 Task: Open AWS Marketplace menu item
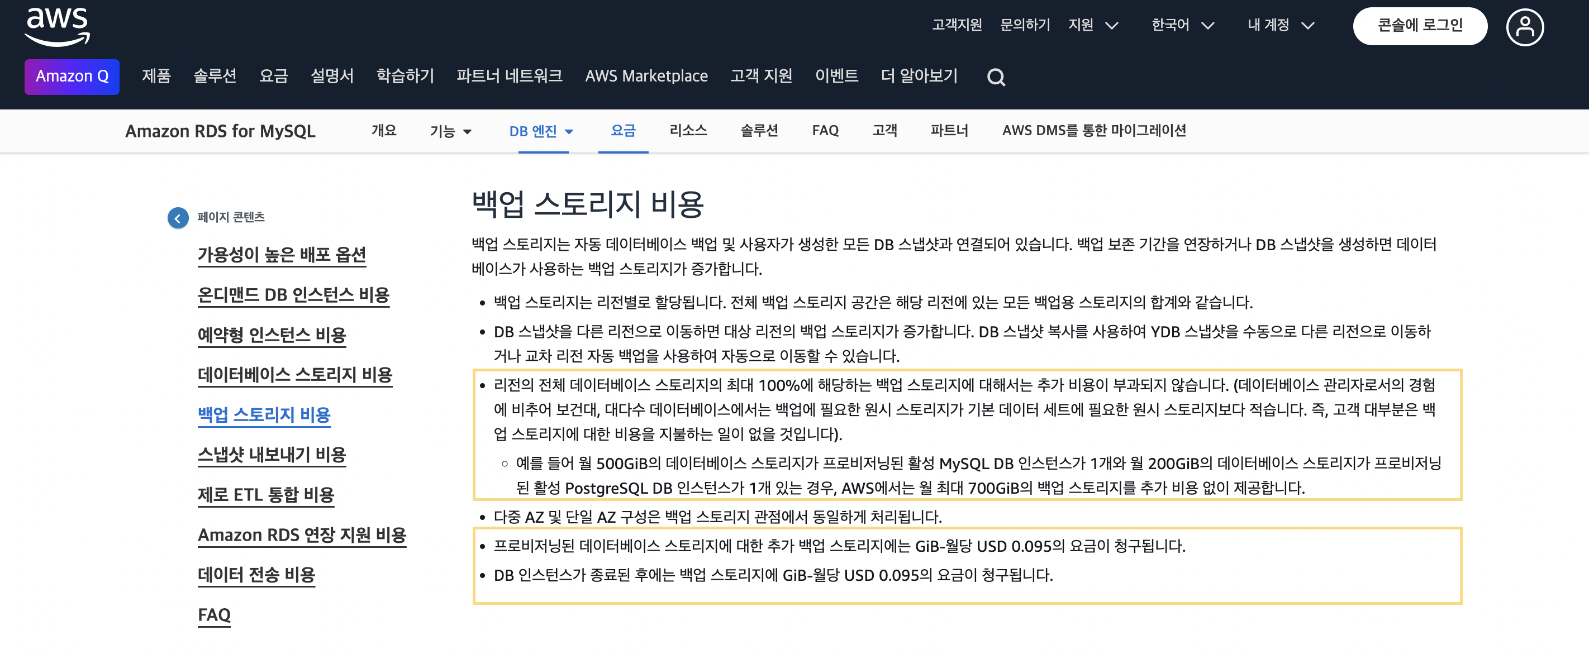(x=646, y=76)
